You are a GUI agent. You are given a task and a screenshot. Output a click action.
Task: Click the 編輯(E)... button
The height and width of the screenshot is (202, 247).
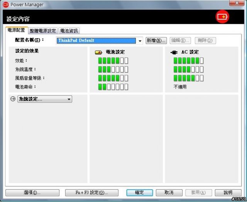tap(180, 40)
